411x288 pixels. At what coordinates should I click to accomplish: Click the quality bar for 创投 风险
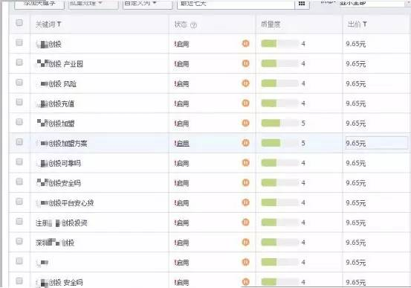tap(280, 83)
